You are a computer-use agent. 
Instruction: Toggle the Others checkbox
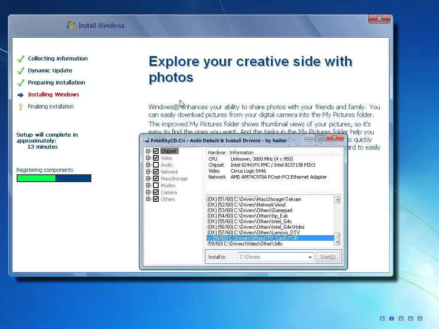(x=156, y=199)
